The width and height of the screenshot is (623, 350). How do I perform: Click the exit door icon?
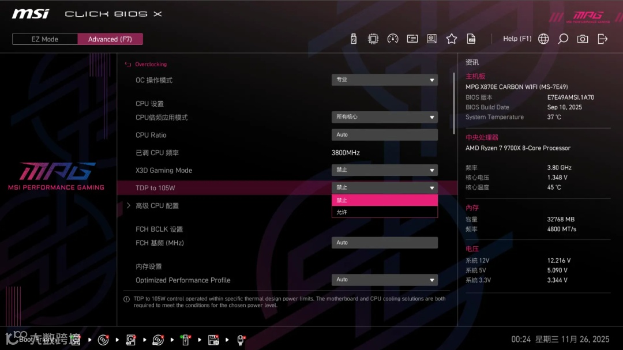coord(603,39)
